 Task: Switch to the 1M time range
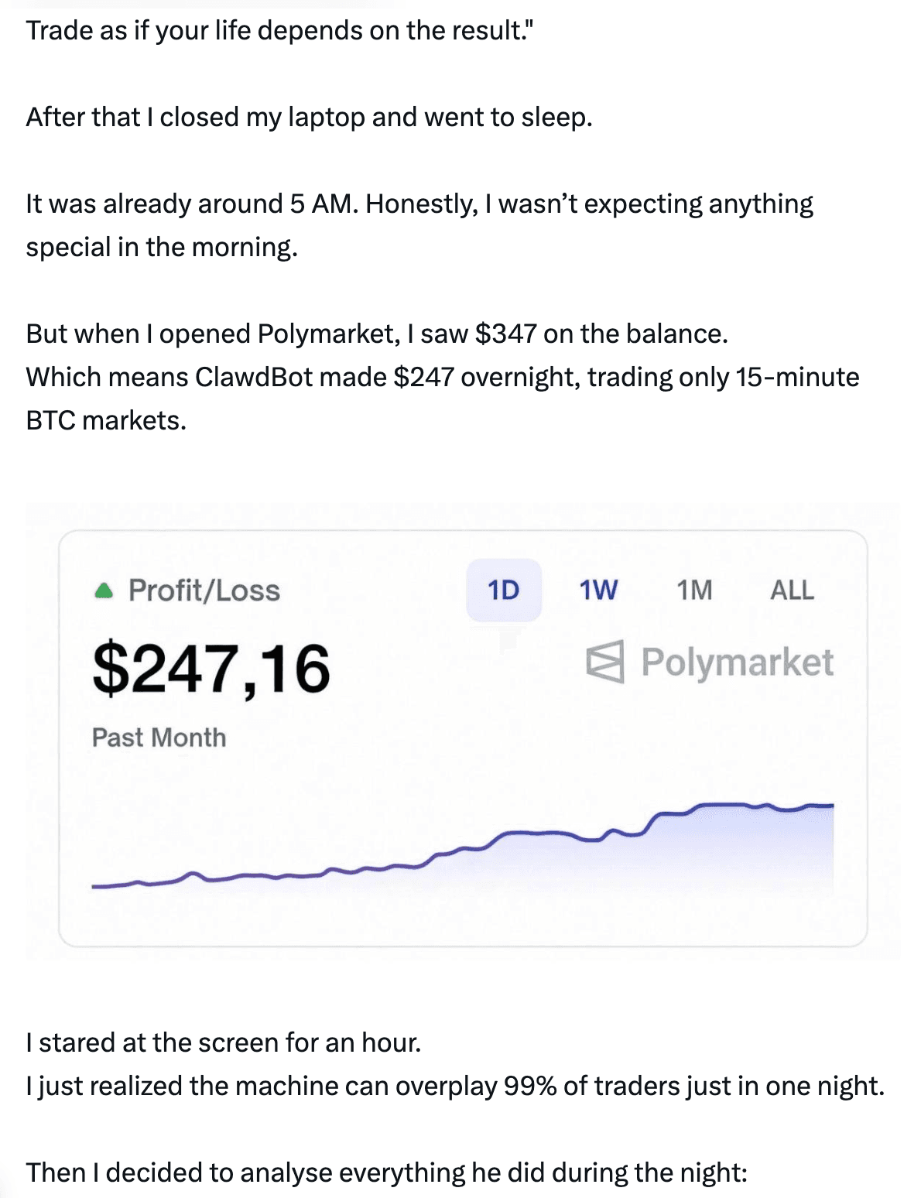694,590
